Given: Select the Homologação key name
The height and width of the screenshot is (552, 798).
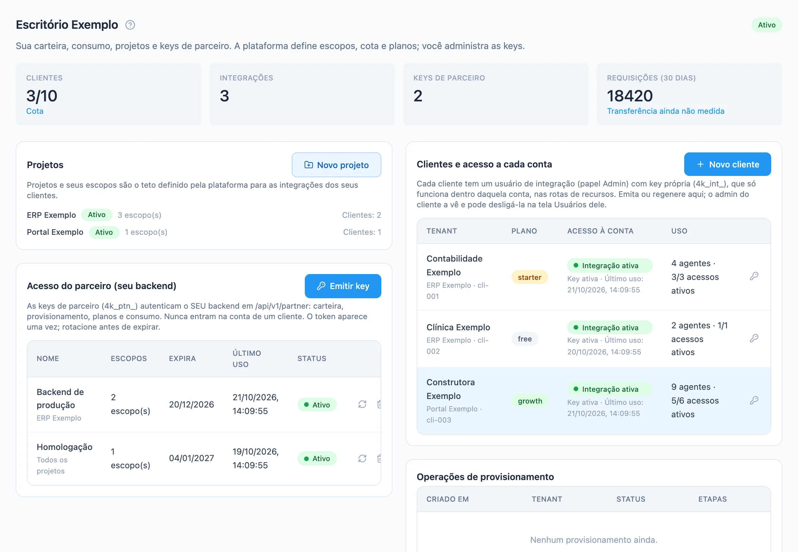Looking at the screenshot, I should click(x=64, y=447).
